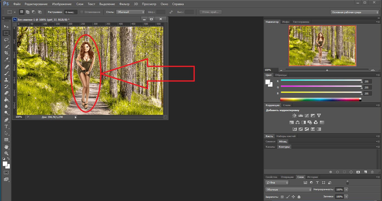This screenshot has height=201, width=382.
Task: Switch to the Образцы tab
Action: 281,75
